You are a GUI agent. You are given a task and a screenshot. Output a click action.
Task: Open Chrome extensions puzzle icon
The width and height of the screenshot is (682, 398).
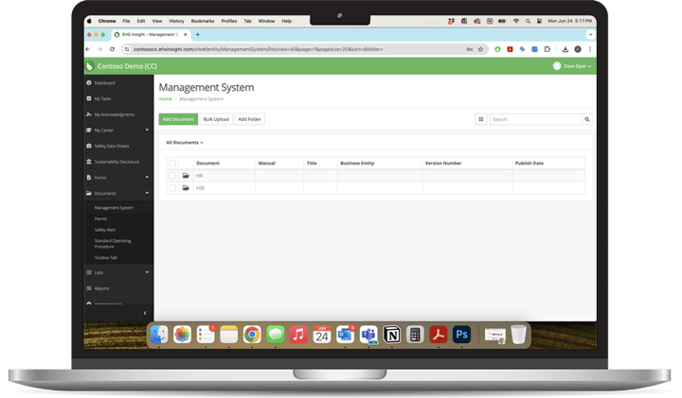[547, 49]
